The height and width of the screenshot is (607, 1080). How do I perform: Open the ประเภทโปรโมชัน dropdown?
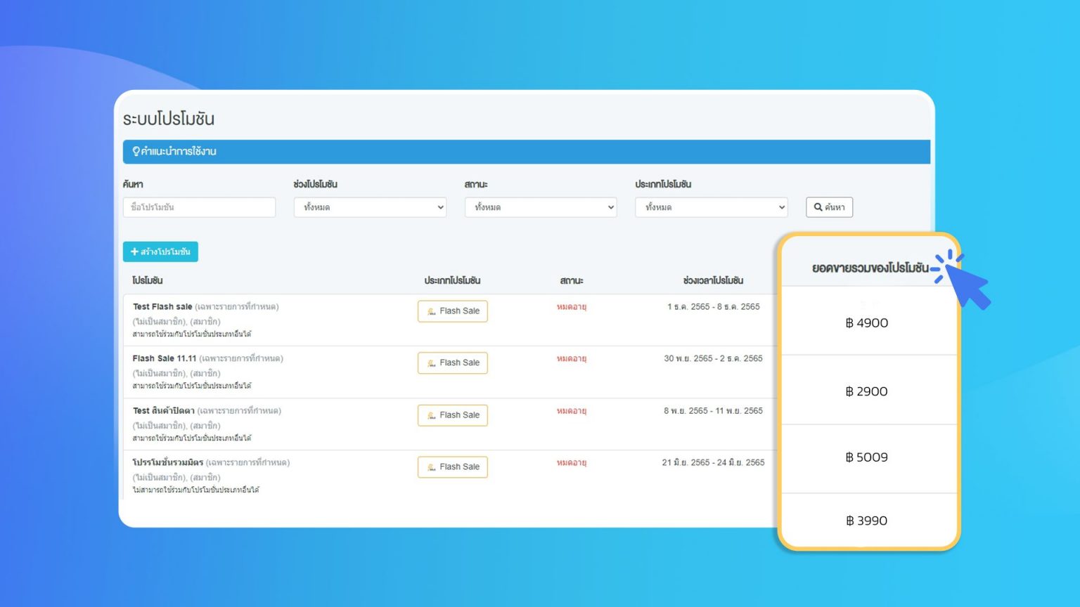tap(710, 207)
